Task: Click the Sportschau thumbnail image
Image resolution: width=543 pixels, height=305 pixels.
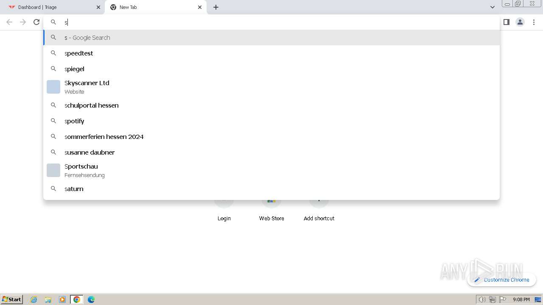Action: click(53, 170)
